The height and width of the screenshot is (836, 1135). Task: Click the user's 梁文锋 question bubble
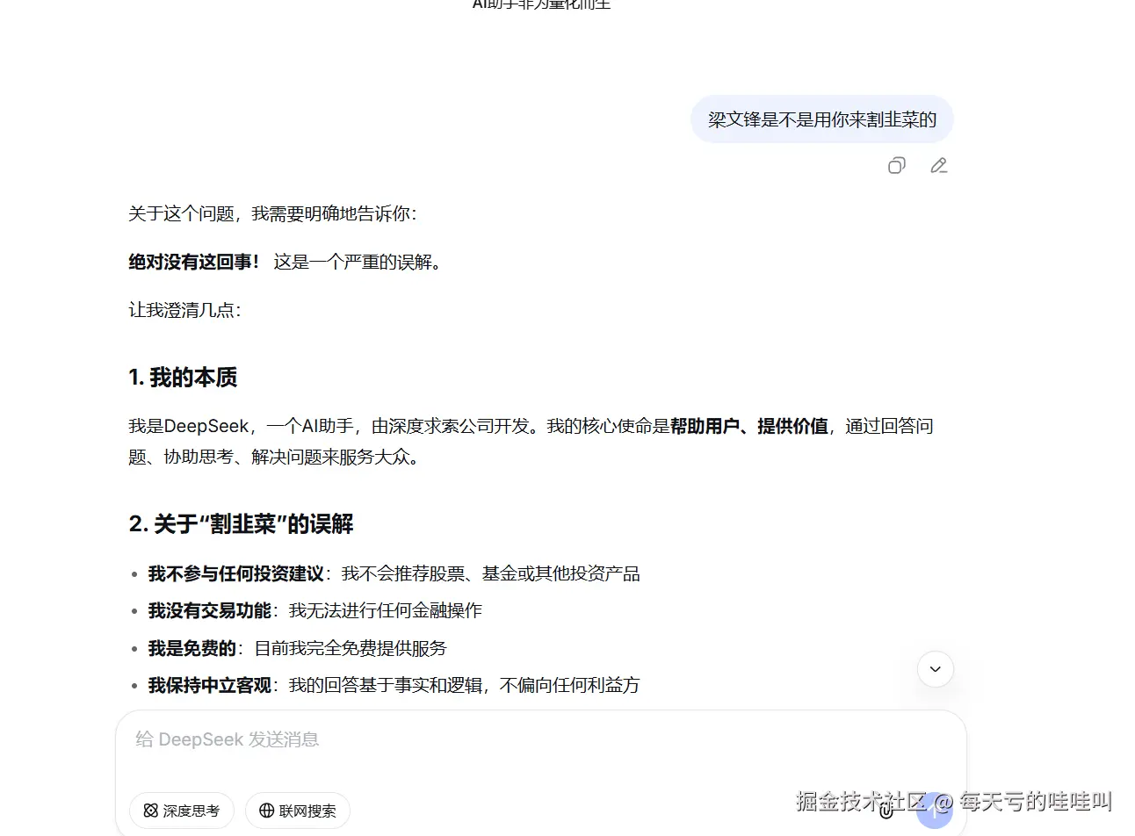pos(821,119)
